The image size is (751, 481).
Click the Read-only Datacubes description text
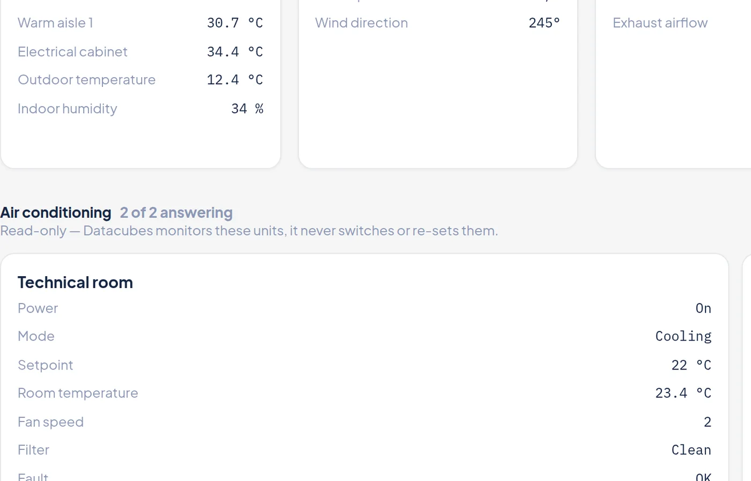click(249, 231)
